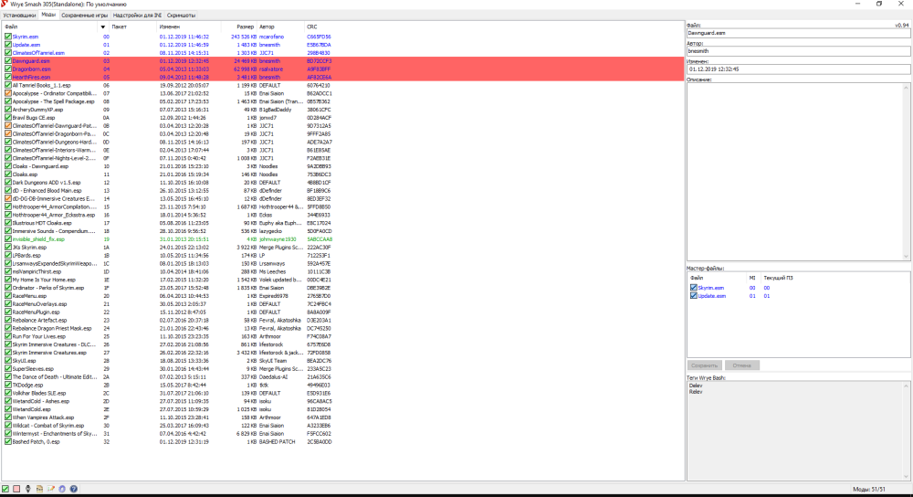This screenshot has width=913, height=497.
Task: Select the SuperSleeves.esp row
Action: point(342,368)
